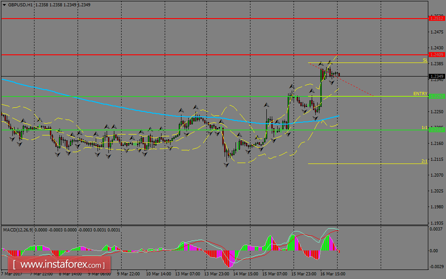The width and height of the screenshot is (446, 279).
Task: Click the yellow SL label
Action: pos(425,60)
